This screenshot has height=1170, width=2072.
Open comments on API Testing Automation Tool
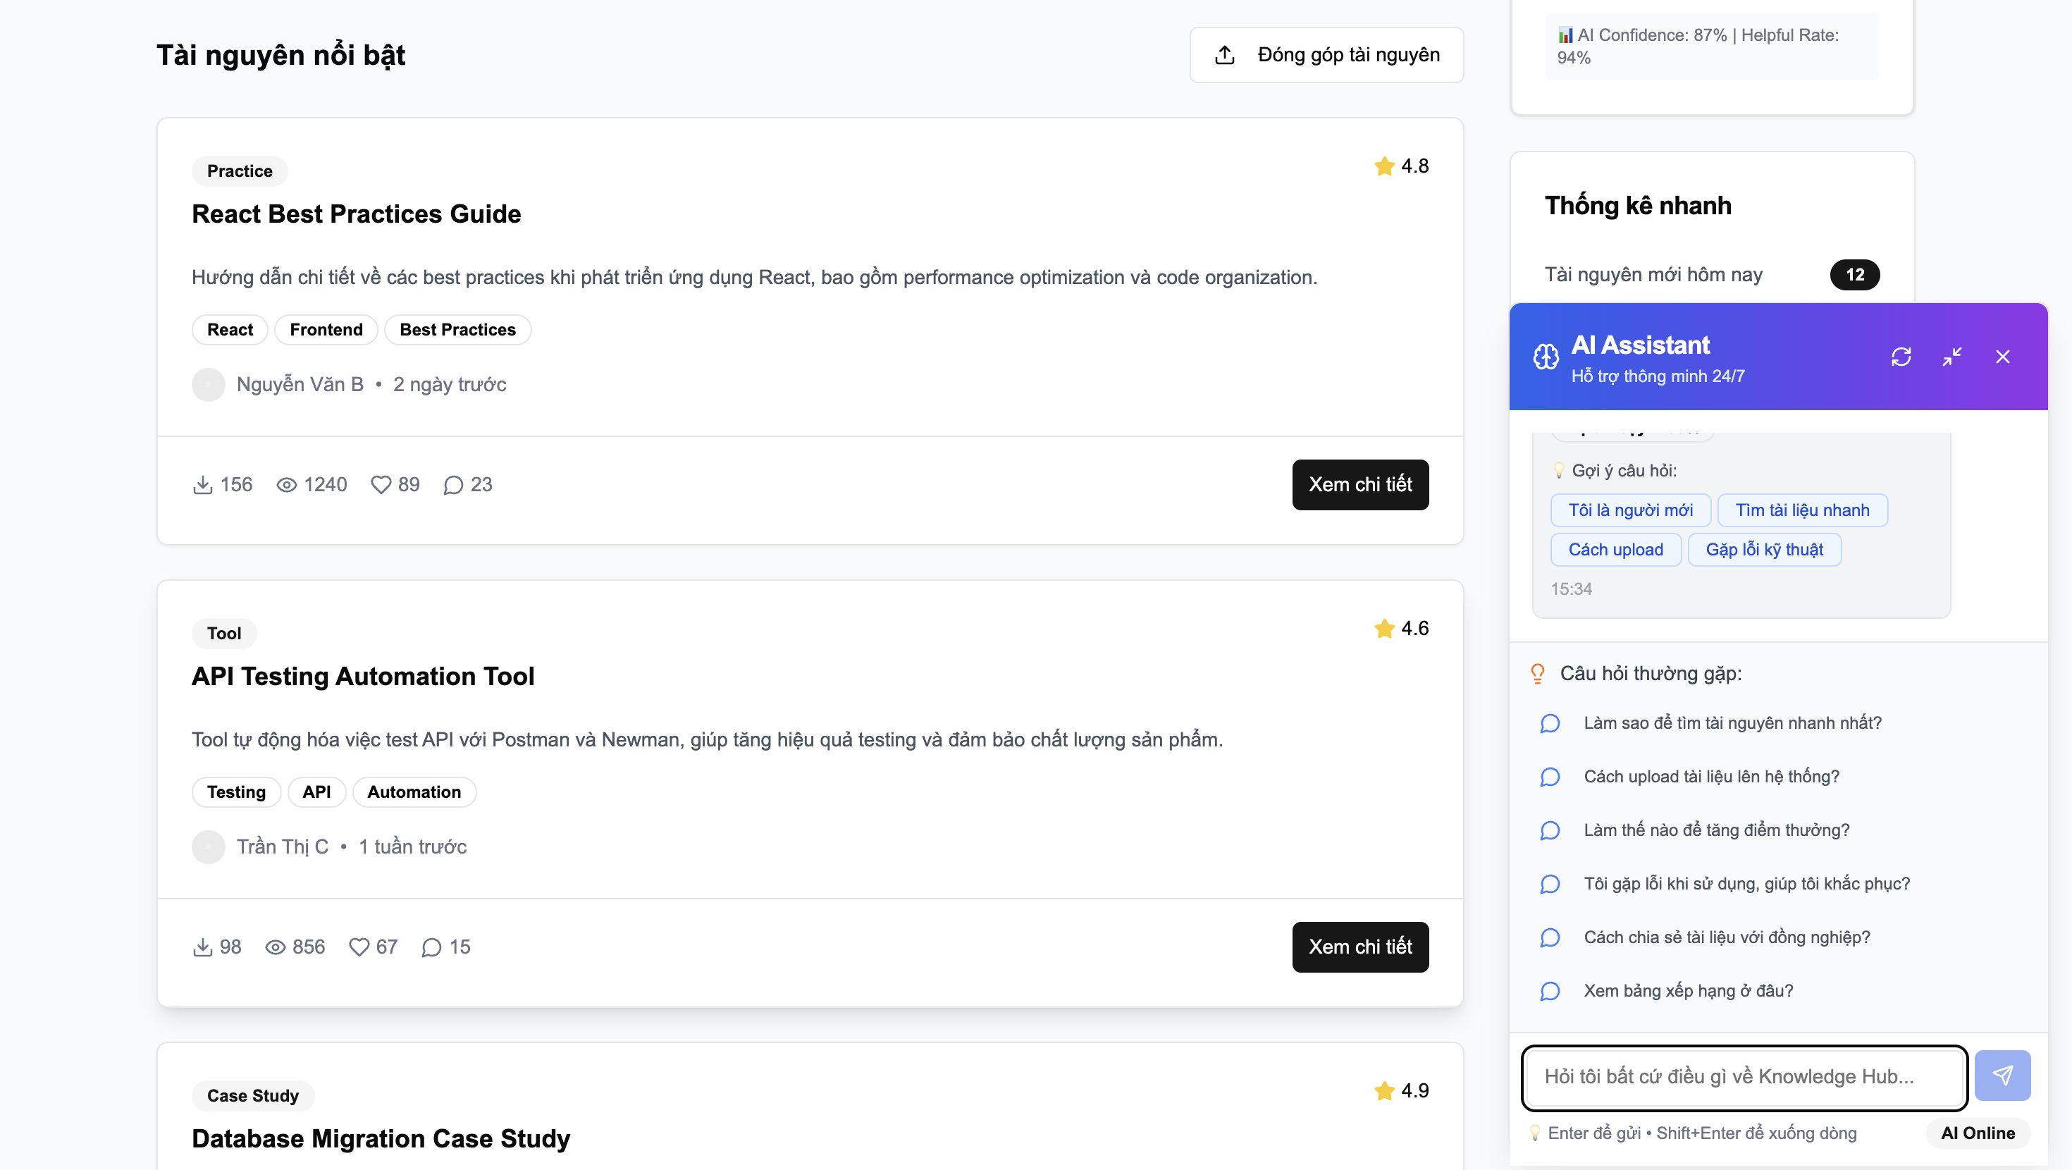[x=432, y=947]
